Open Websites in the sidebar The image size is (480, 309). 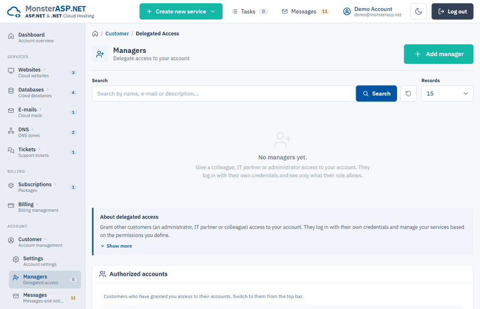tap(43, 72)
